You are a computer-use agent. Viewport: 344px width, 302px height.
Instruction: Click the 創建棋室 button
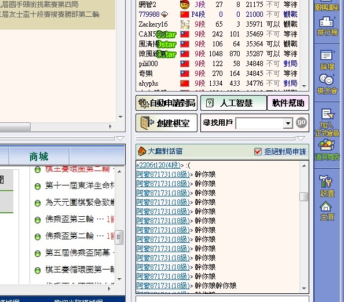click(x=167, y=123)
